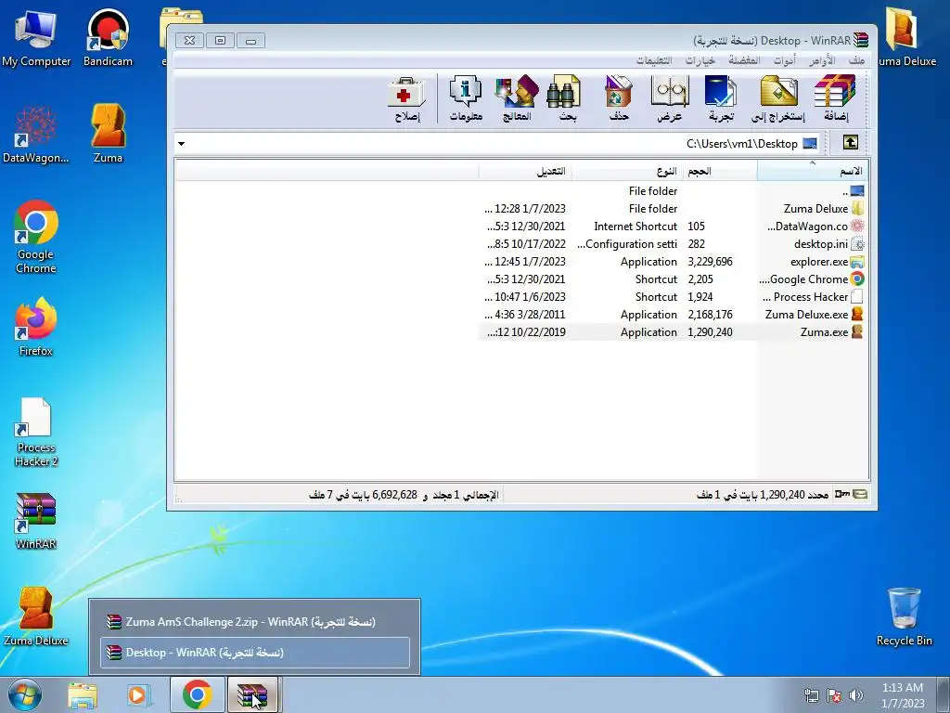The width and height of the screenshot is (950, 713).
Task: Switch to Zuma AmS Challenge 2.zip WinRAR window
Action: (x=254, y=621)
